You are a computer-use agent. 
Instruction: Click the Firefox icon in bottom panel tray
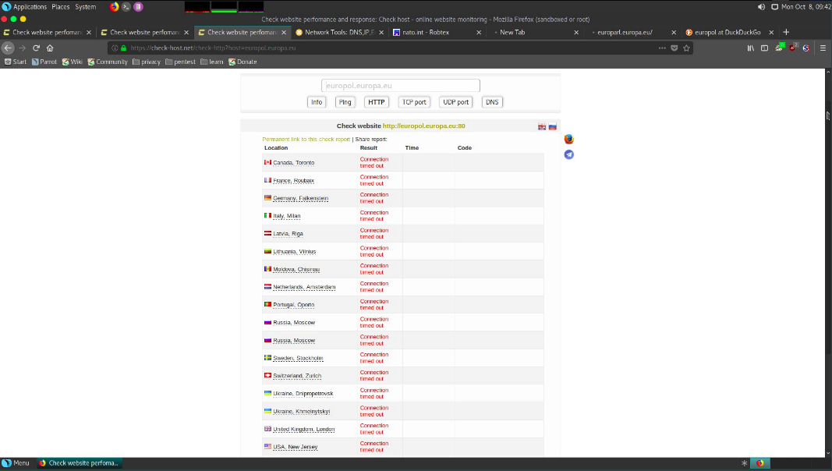pyautogui.click(x=760, y=463)
